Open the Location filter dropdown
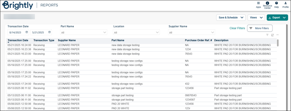291x111 pixels. [x=136, y=32]
